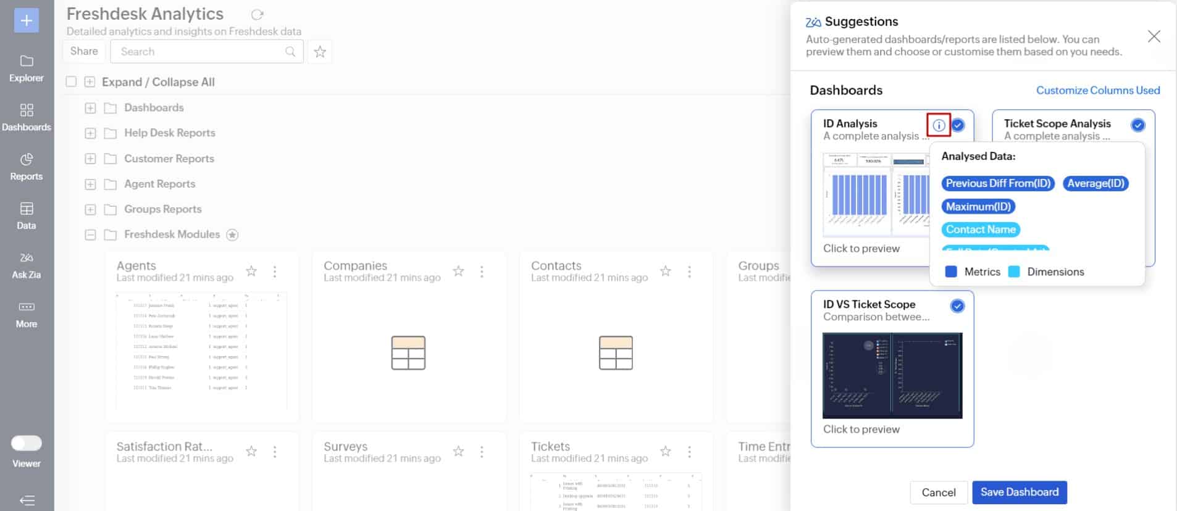Open Reports in the sidebar
This screenshot has width=1177, height=511.
coord(27,167)
